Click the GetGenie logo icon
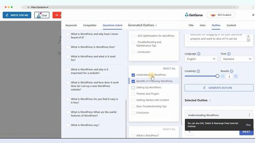 point(187,15)
